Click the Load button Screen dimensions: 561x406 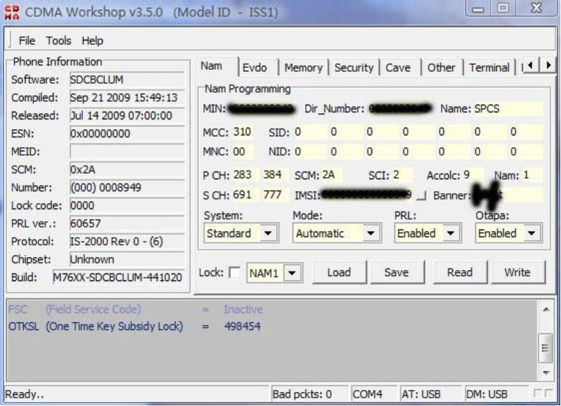(x=339, y=273)
